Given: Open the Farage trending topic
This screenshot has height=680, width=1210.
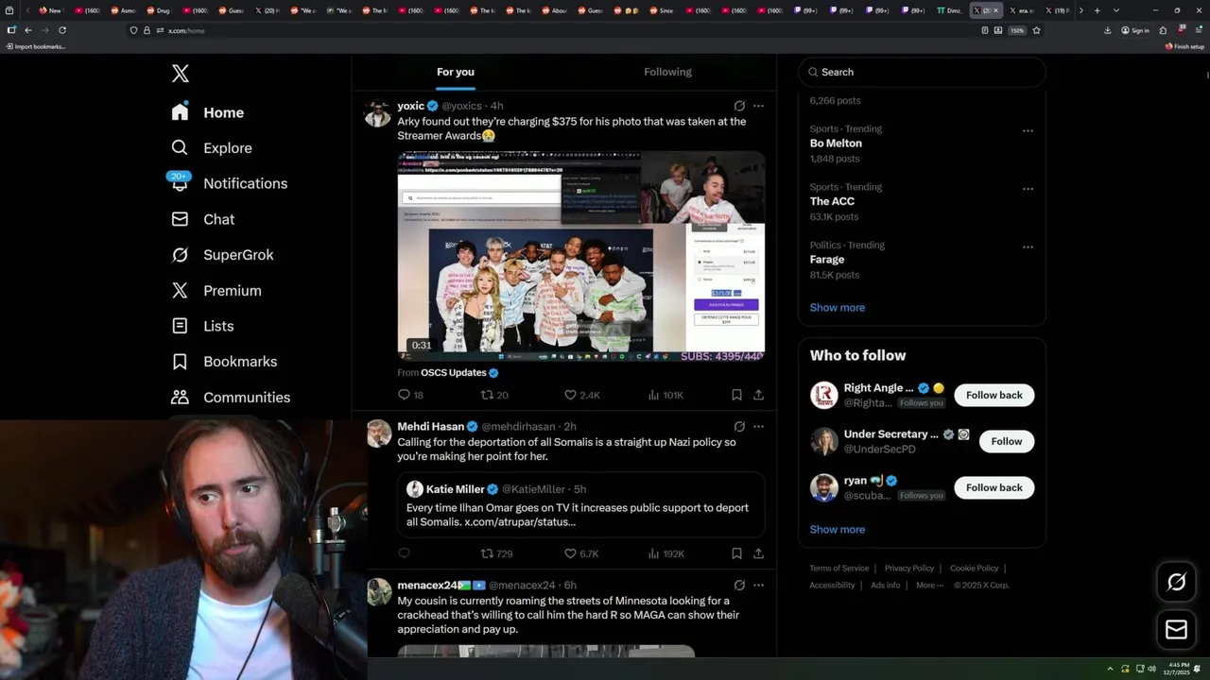Looking at the screenshot, I should (827, 260).
